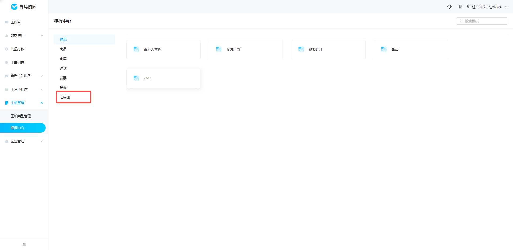Click the 模板中心 page heading

(63, 21)
